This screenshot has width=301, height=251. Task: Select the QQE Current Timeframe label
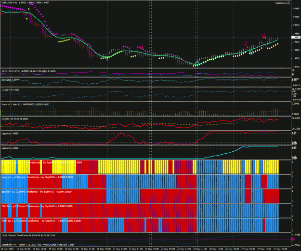click(x=28, y=235)
